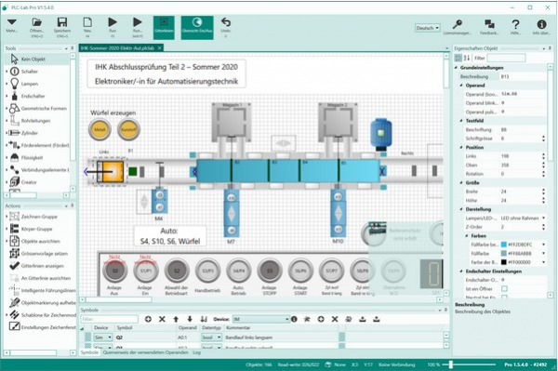The width and height of the screenshot is (558, 371).
Task: Collapse the Grundeinstellungen properties section
Action: pos(457,68)
